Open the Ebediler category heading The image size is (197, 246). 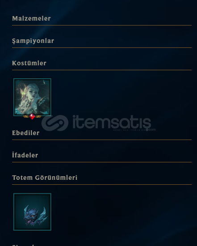click(x=26, y=133)
